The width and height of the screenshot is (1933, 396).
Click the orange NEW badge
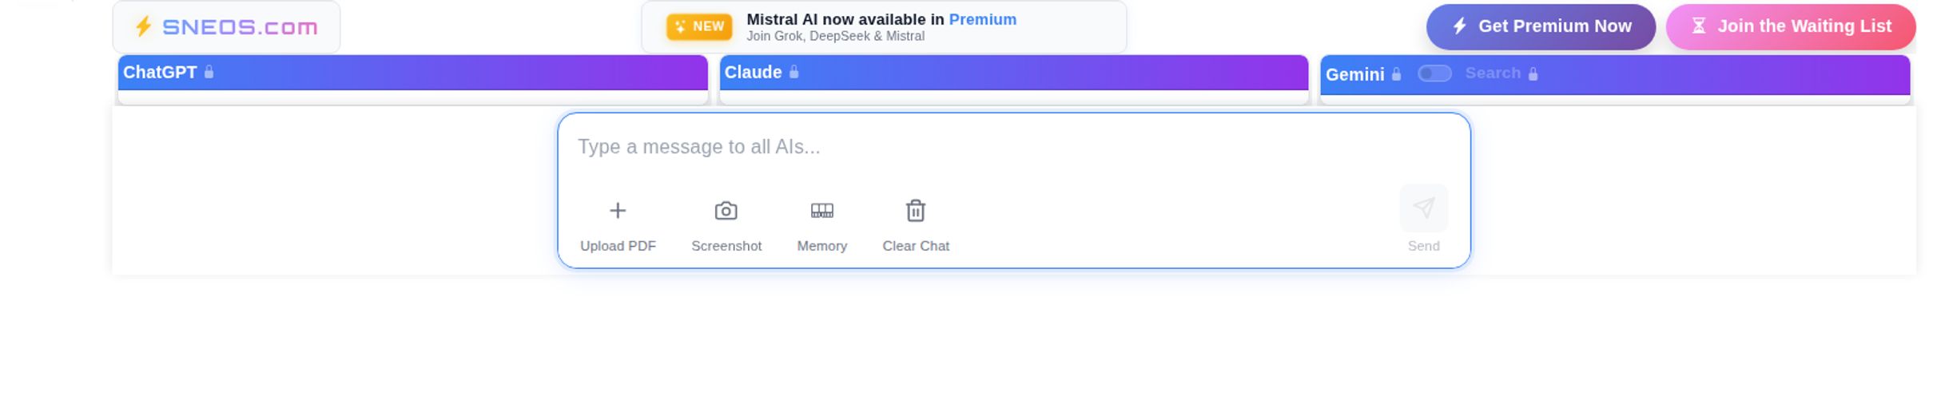point(699,26)
